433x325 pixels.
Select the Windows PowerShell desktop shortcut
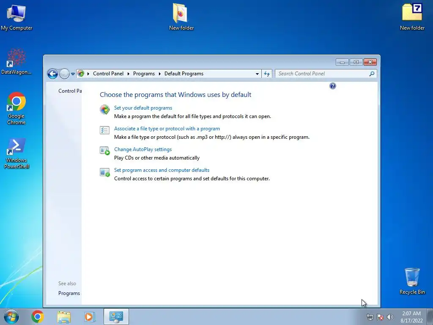(x=16, y=153)
